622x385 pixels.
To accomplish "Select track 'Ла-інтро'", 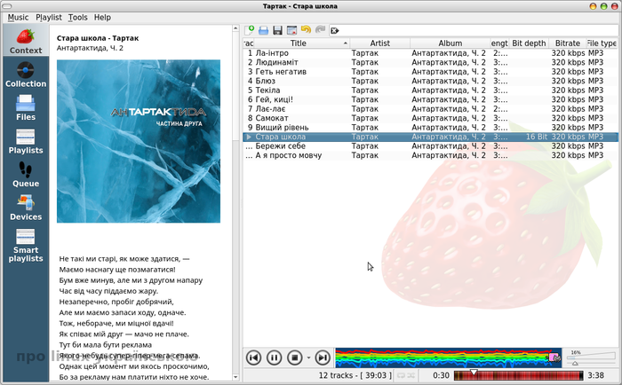I will tap(430, 53).
